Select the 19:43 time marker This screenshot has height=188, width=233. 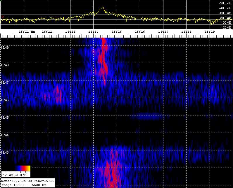(x=5, y=152)
